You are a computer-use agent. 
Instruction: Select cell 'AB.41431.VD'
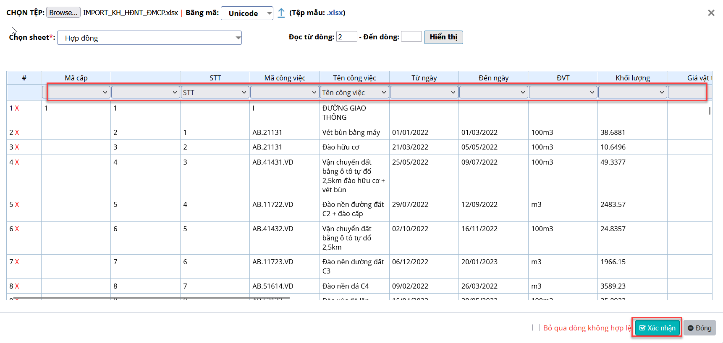285,176
